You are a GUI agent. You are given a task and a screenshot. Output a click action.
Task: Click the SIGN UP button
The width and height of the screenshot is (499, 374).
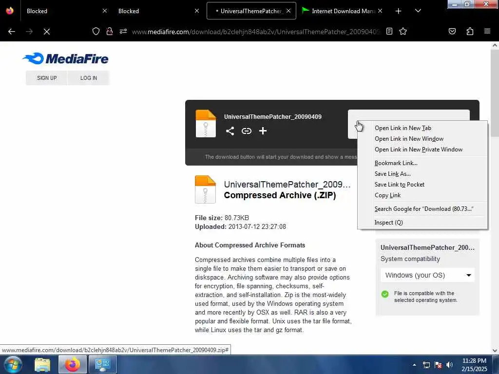(46, 78)
